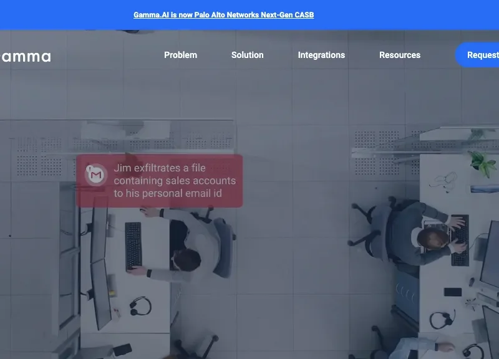Click the smartphone lying on the right desk

pyautogui.click(x=453, y=292)
